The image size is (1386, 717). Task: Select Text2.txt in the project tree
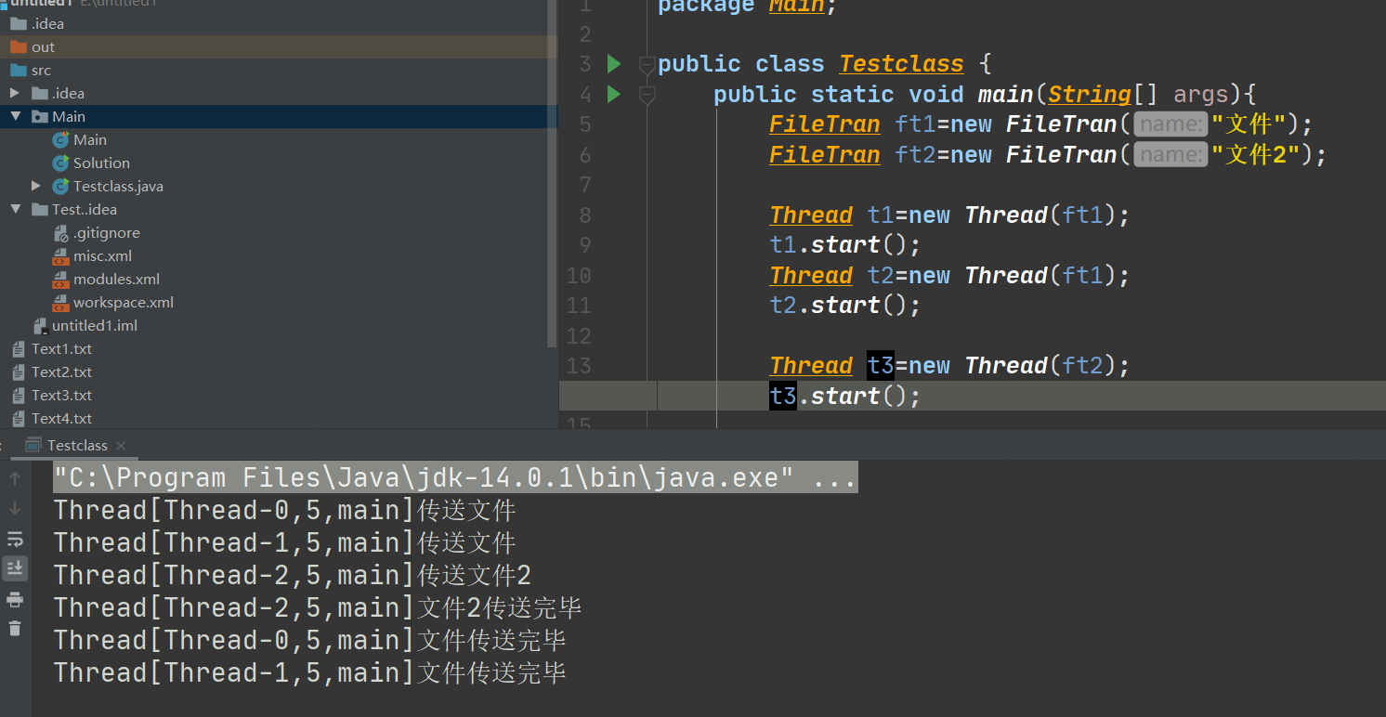(51, 372)
